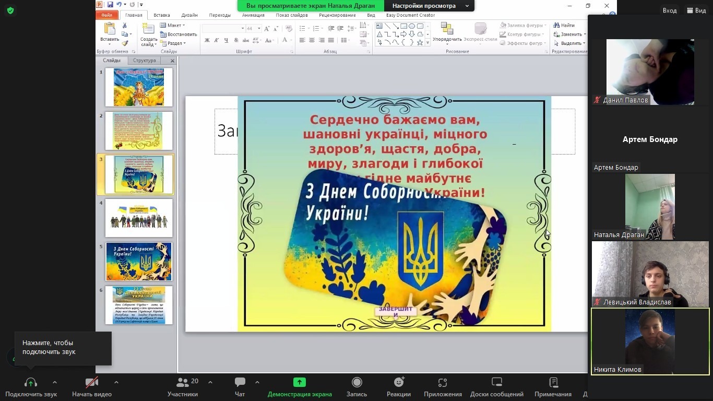Screen dimensions: 713x401
Task: Open the Раздел section dropdown
Action: click(173, 43)
